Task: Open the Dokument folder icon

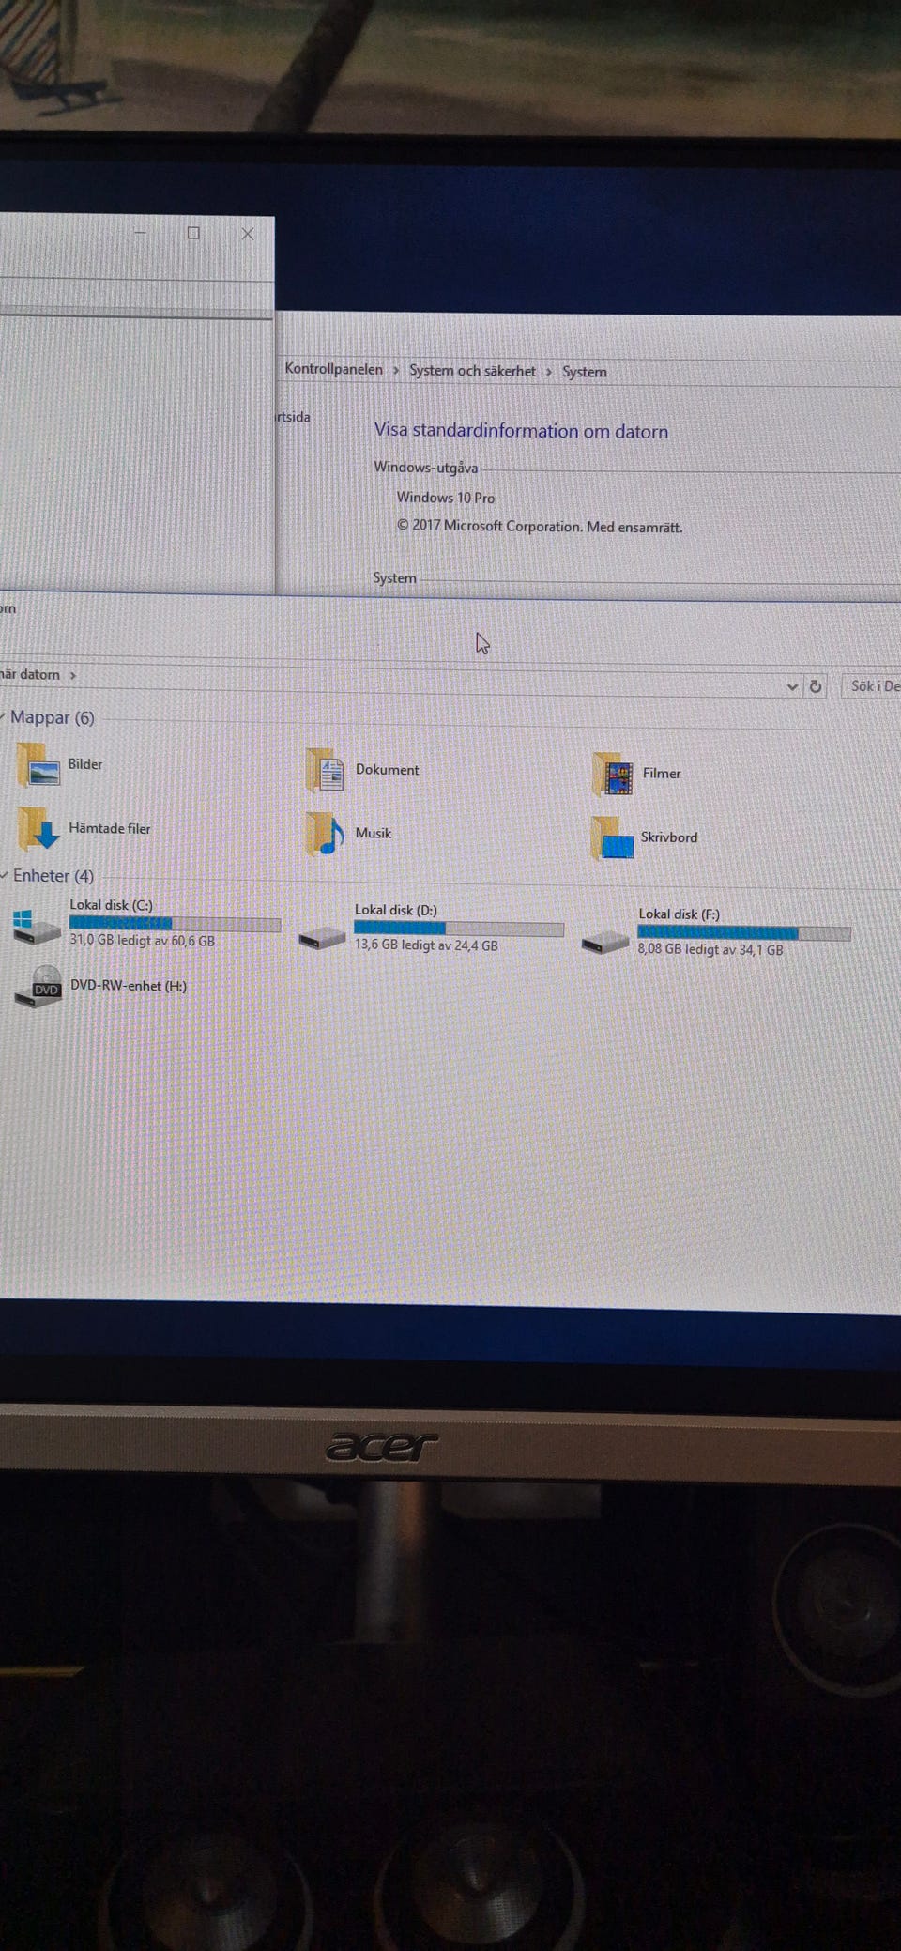Action: click(325, 771)
